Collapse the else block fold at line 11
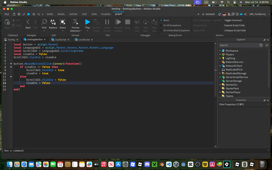The height and width of the screenshot is (170, 272). tap(11, 77)
